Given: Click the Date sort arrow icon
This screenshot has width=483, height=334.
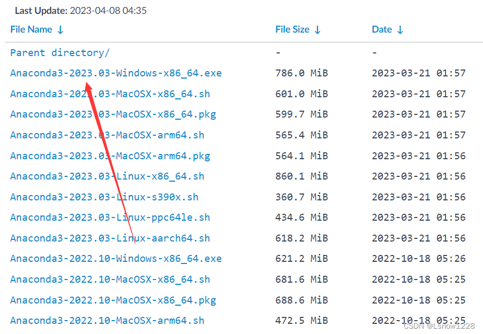Looking at the screenshot, I should (400, 30).
